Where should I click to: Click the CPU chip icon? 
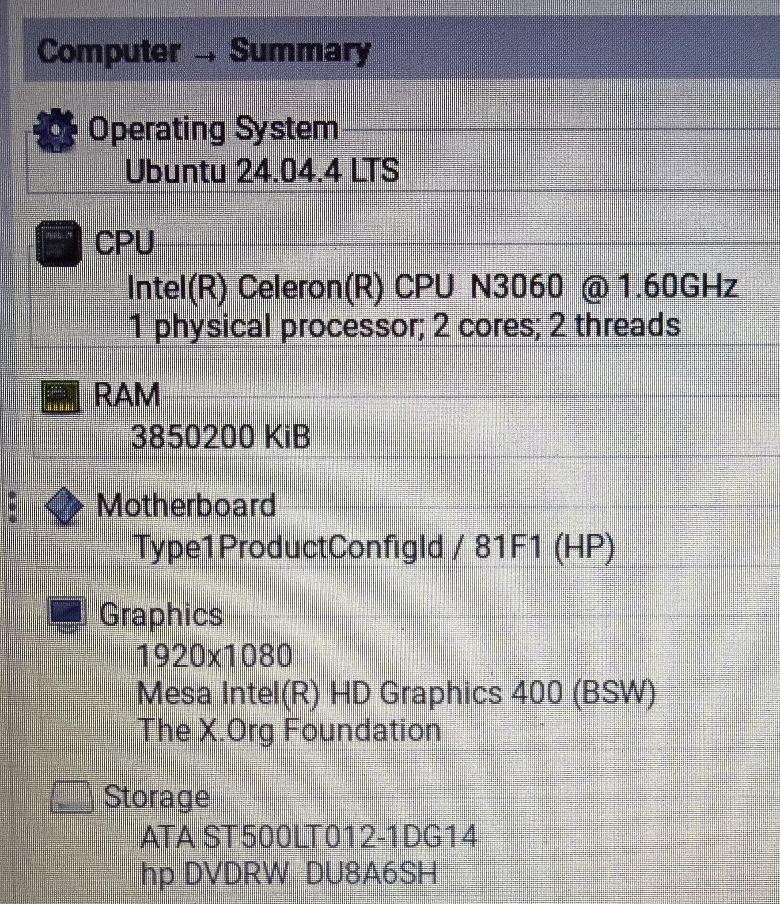click(59, 244)
